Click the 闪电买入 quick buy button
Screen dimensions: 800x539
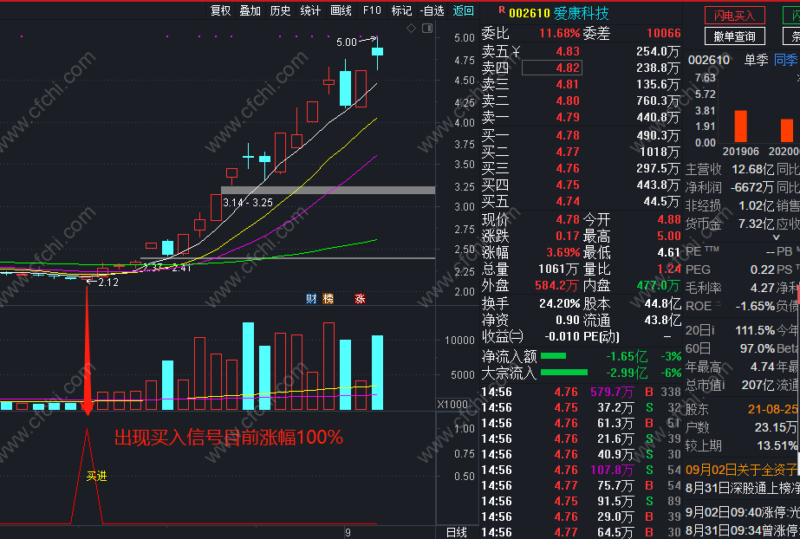click(735, 16)
